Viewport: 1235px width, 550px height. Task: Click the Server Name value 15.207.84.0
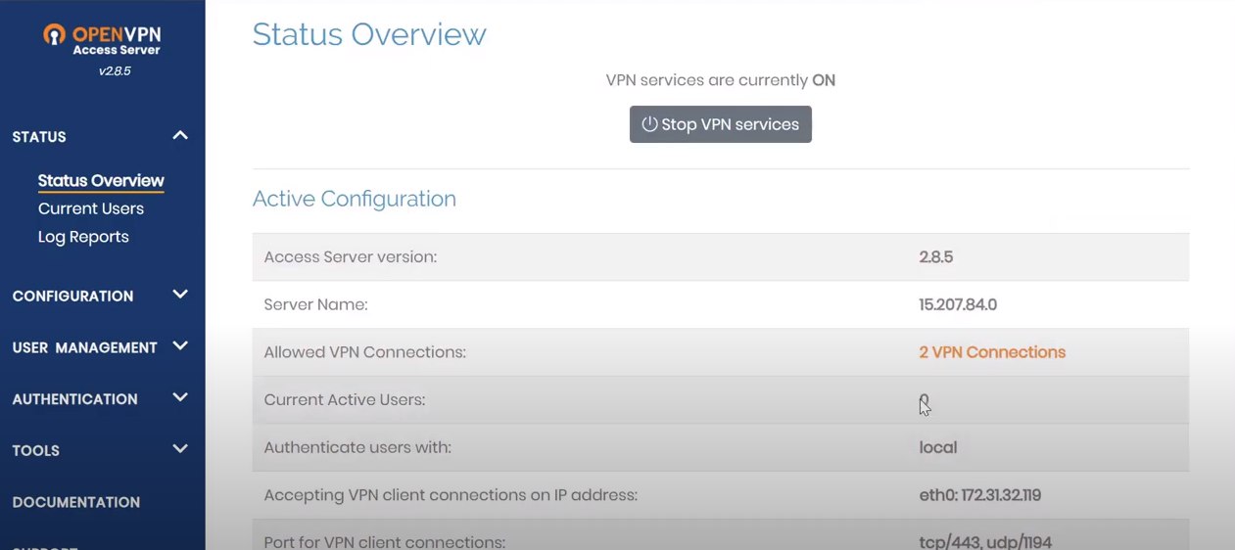click(x=958, y=304)
